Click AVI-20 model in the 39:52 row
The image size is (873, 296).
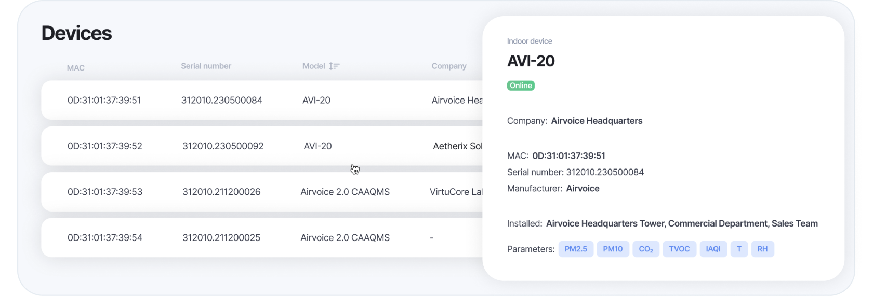[x=318, y=146]
